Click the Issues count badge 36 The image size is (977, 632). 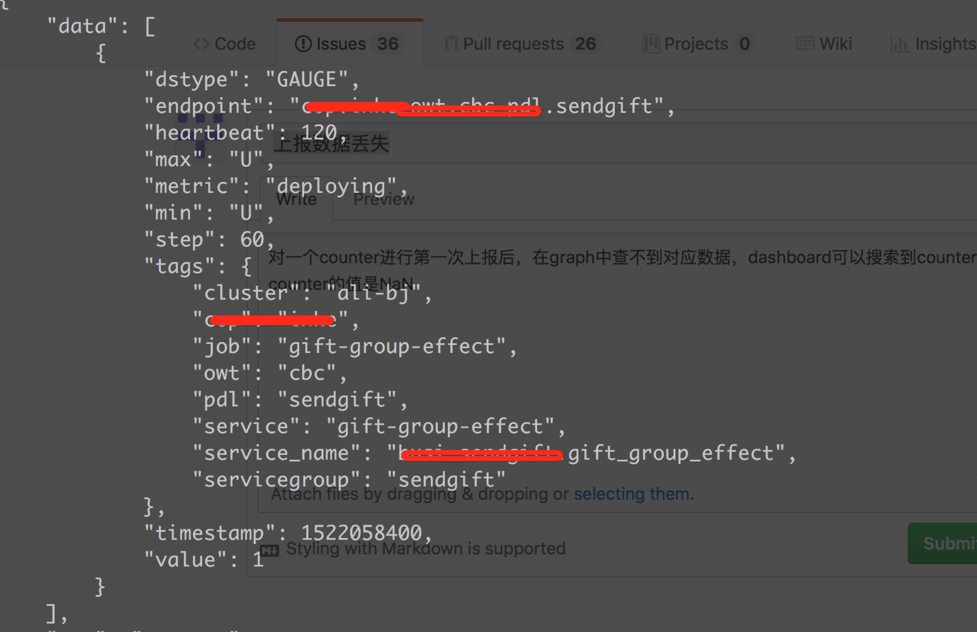(x=388, y=44)
